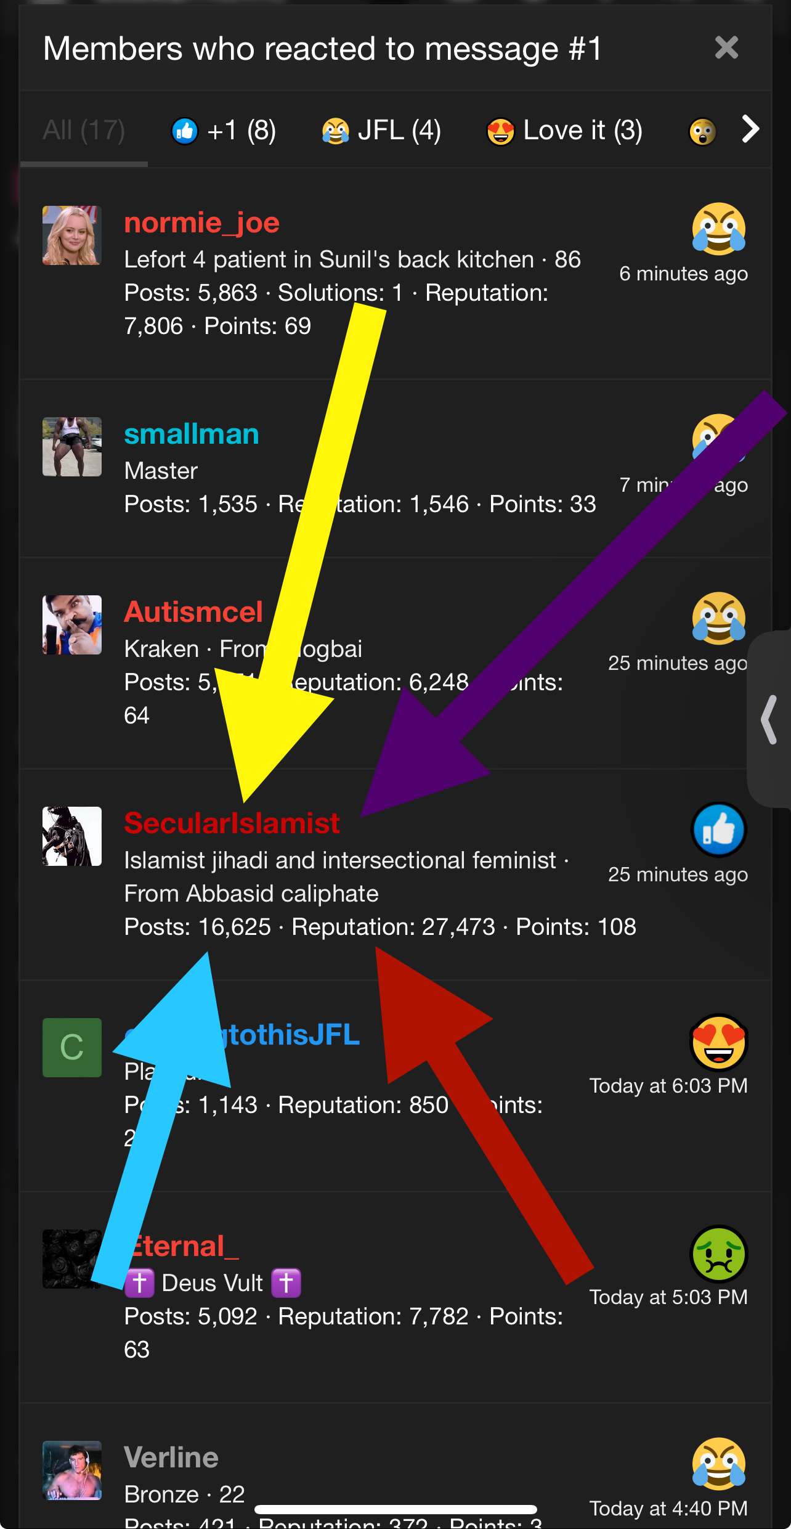Click smallman's avatar picture
The image size is (791, 1529).
pyautogui.click(x=72, y=447)
